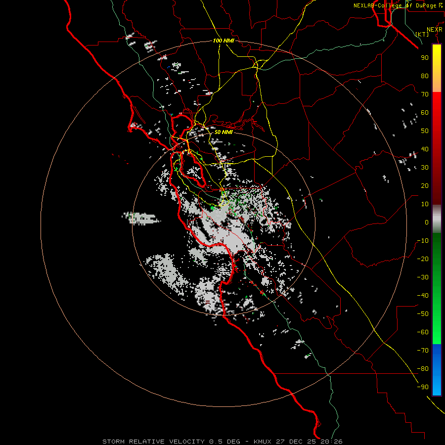
Task: Select the 70 value on velocity scale
Action: pos(425,94)
